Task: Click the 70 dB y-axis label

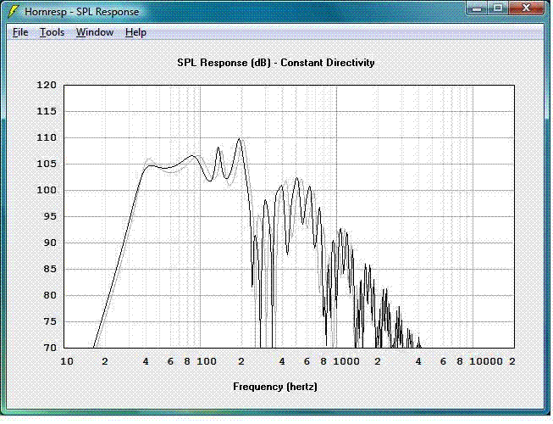Action: click(50, 348)
